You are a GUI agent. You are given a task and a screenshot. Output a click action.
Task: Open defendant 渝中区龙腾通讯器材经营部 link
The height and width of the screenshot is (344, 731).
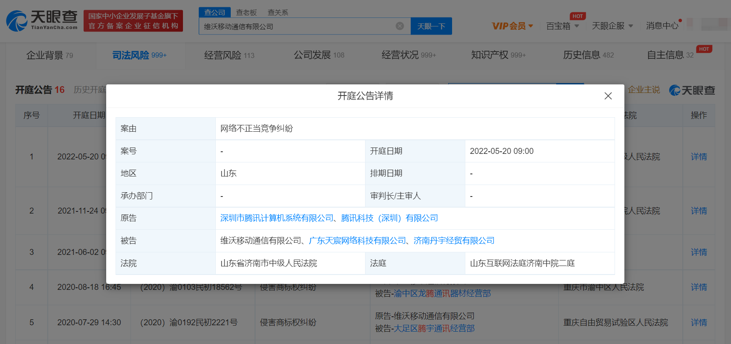(x=442, y=293)
